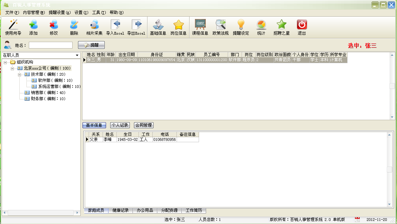Click 导出Excel export icon
Image resolution: width=397 pixels, height=224 pixels.
(x=136, y=27)
